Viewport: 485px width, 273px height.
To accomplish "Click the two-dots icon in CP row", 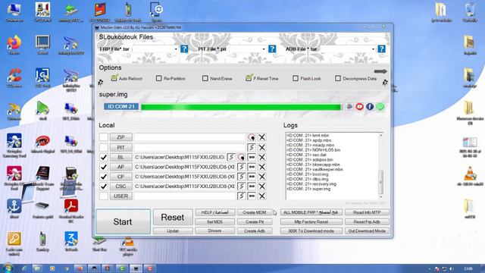I will [252, 177].
